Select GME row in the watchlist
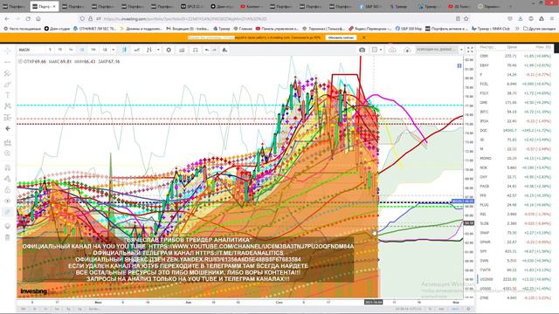 515,103
